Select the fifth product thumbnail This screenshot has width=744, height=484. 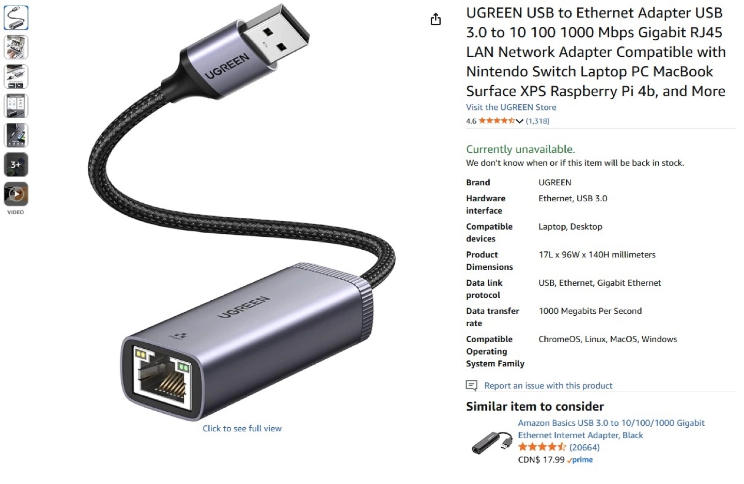click(x=16, y=135)
